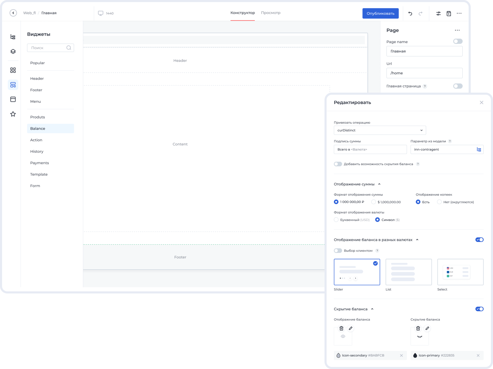Select the History widget category
Image resolution: width=493 pixels, height=369 pixels.
[x=37, y=151]
